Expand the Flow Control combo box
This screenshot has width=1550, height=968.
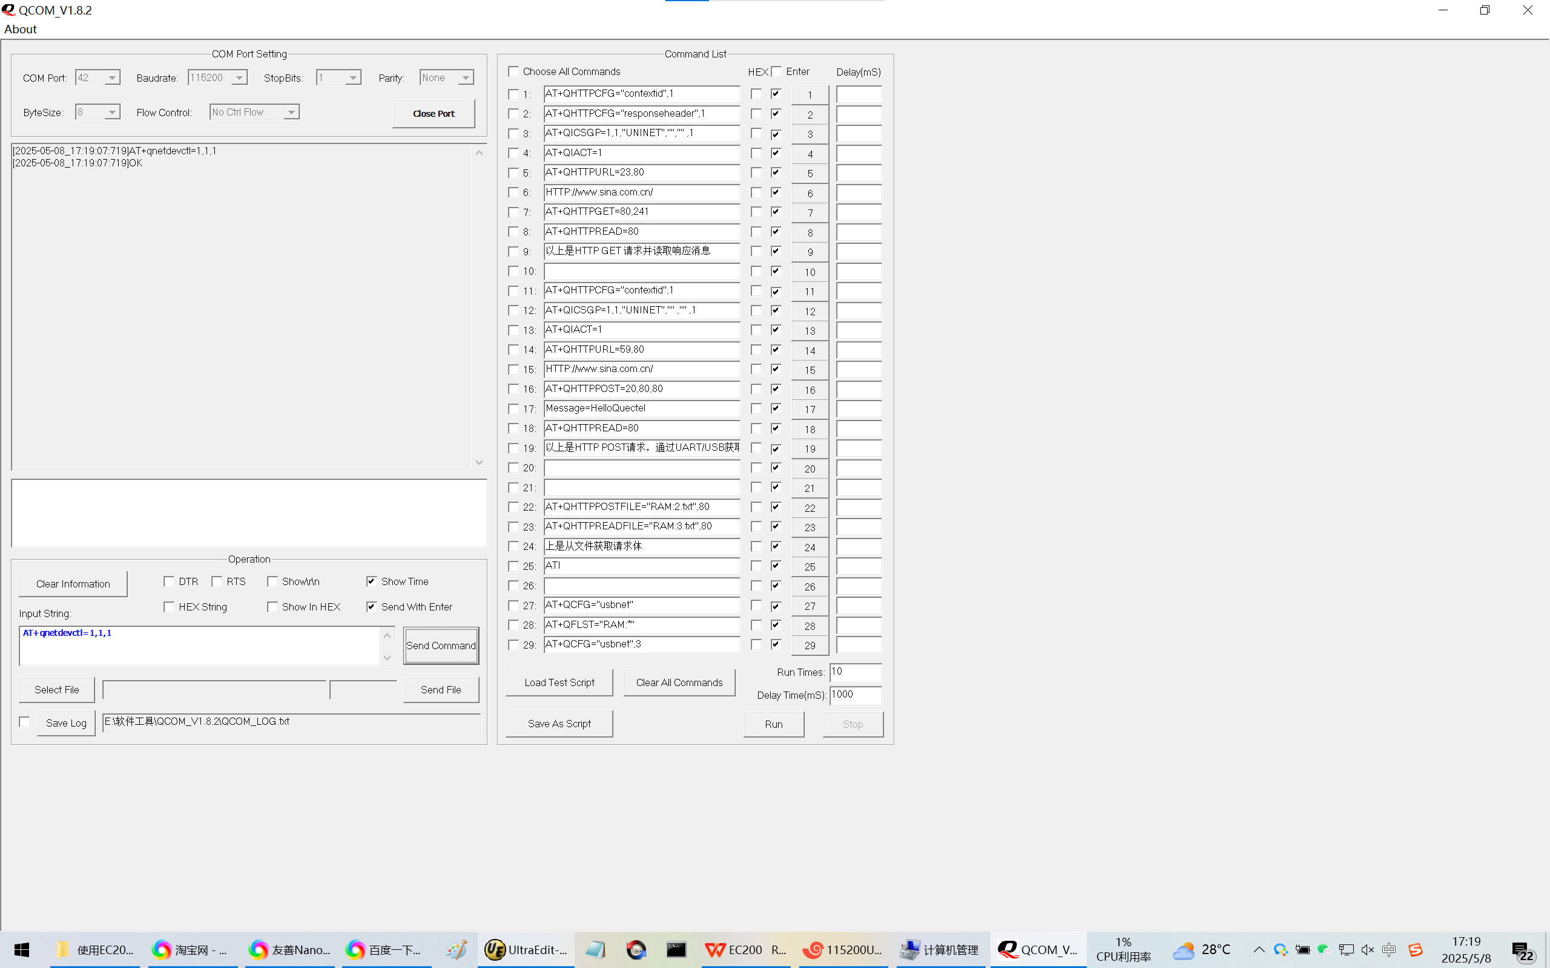tap(291, 112)
